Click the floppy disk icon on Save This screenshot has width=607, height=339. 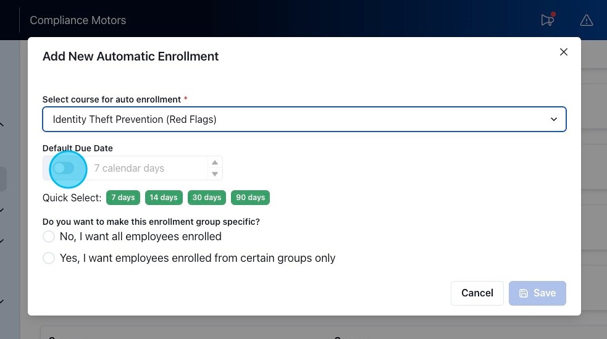click(524, 293)
